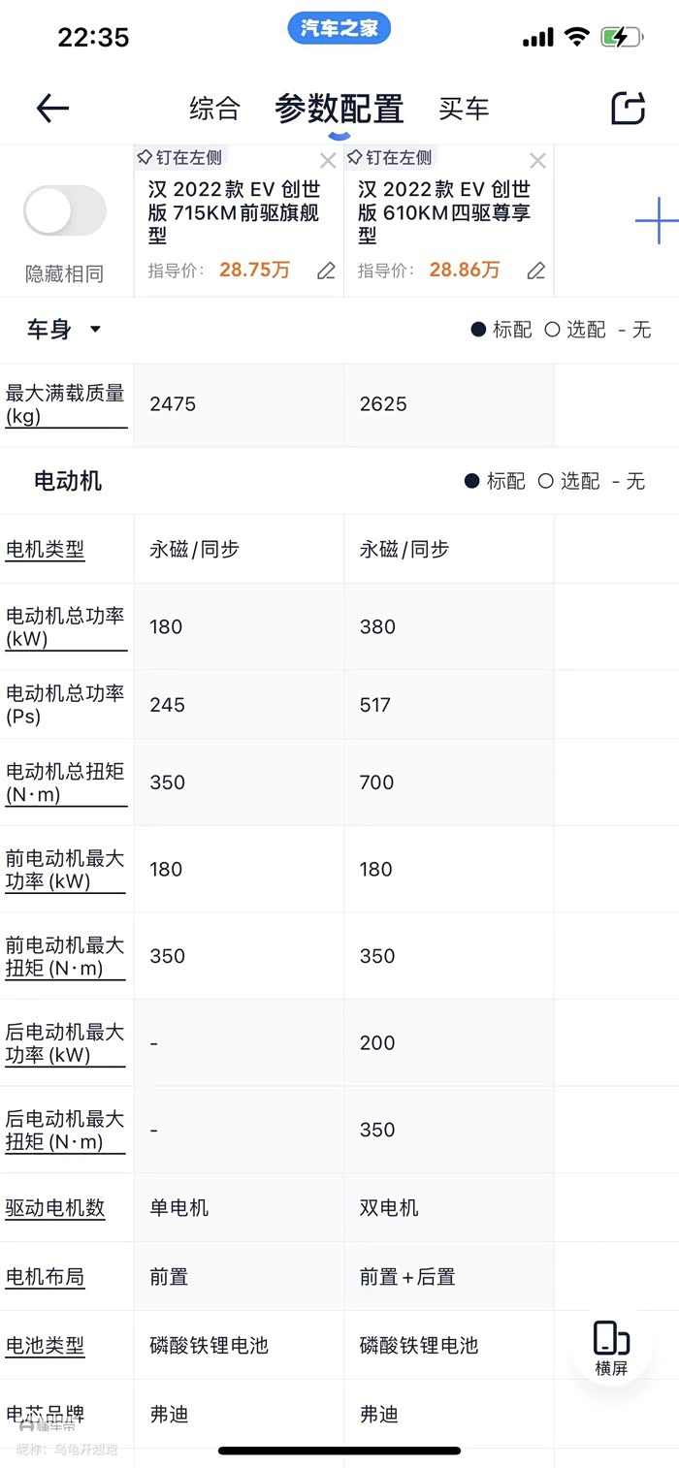Select the 参数配置 tab
679x1468 pixels.
(339, 108)
